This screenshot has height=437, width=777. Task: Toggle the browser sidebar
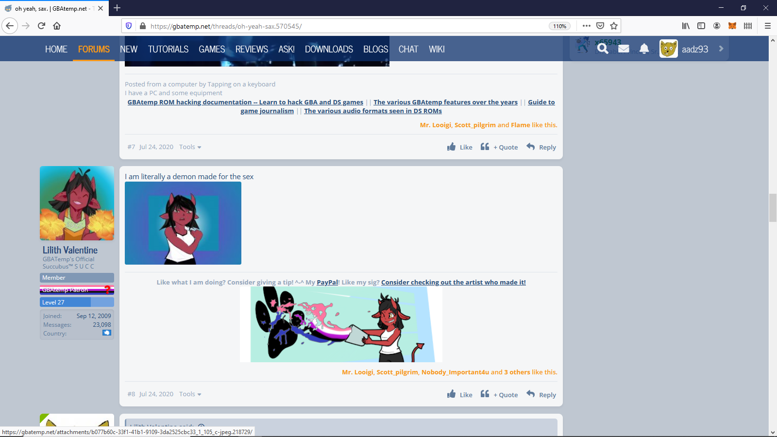pyautogui.click(x=701, y=26)
